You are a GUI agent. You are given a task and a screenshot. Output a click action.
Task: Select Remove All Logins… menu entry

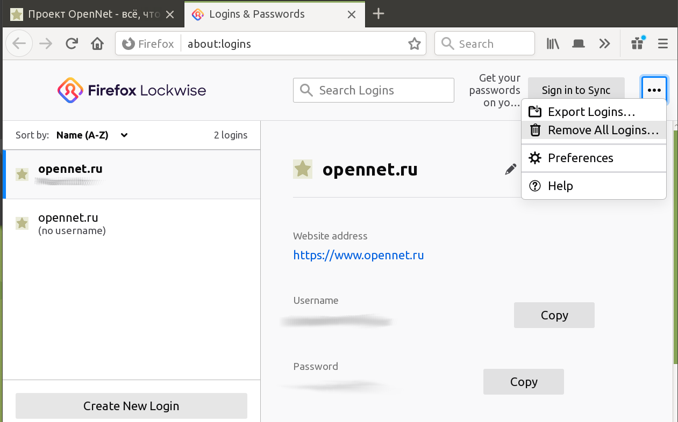click(x=603, y=130)
